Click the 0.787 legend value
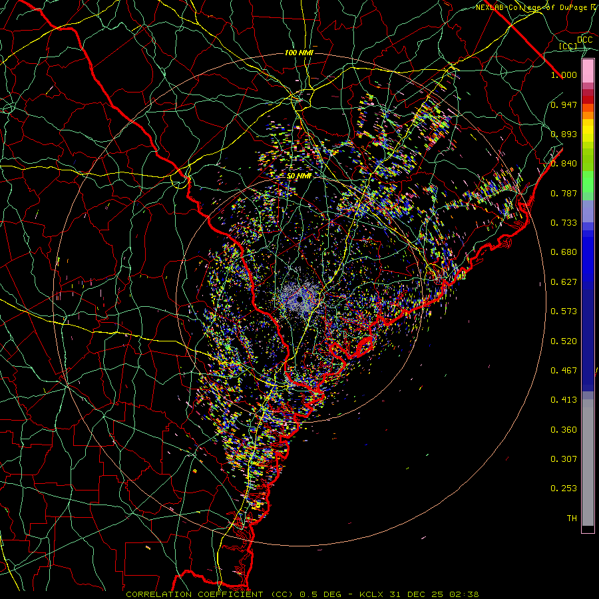Viewport: 599px width, 599px height. [564, 193]
